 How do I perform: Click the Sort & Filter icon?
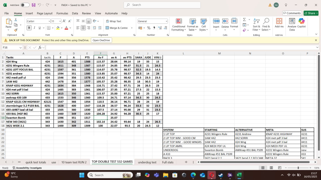(256, 21)
